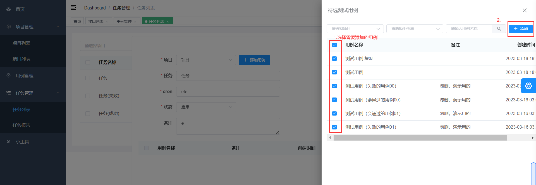Close the 任务列表 tab with its x
536x185 pixels.
click(168, 22)
